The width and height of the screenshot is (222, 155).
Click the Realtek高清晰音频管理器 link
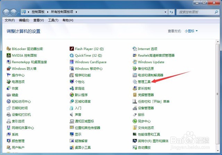point(156,56)
